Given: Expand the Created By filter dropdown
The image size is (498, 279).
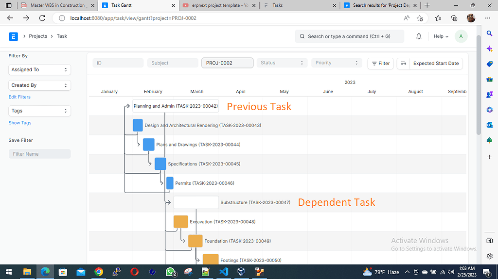Looking at the screenshot, I should pos(40,85).
